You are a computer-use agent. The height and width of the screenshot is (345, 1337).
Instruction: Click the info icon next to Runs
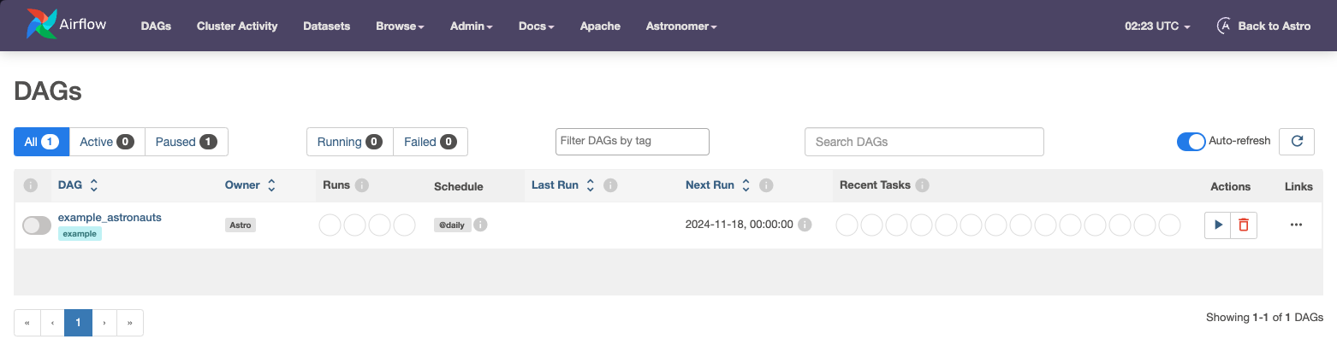(x=362, y=185)
